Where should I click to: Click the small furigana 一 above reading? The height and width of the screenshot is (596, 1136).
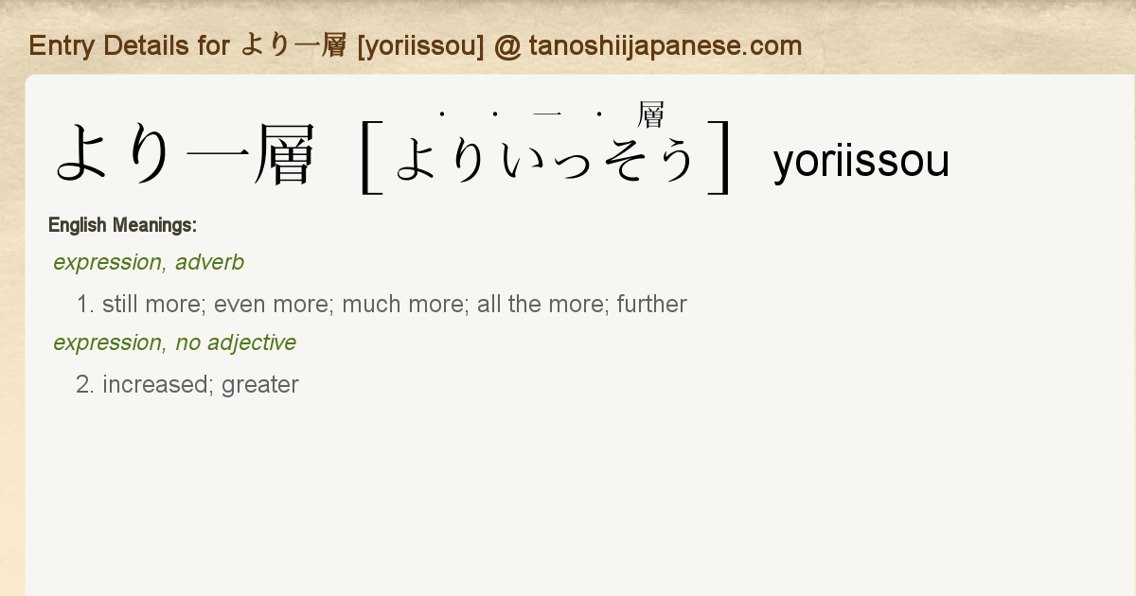click(547, 114)
